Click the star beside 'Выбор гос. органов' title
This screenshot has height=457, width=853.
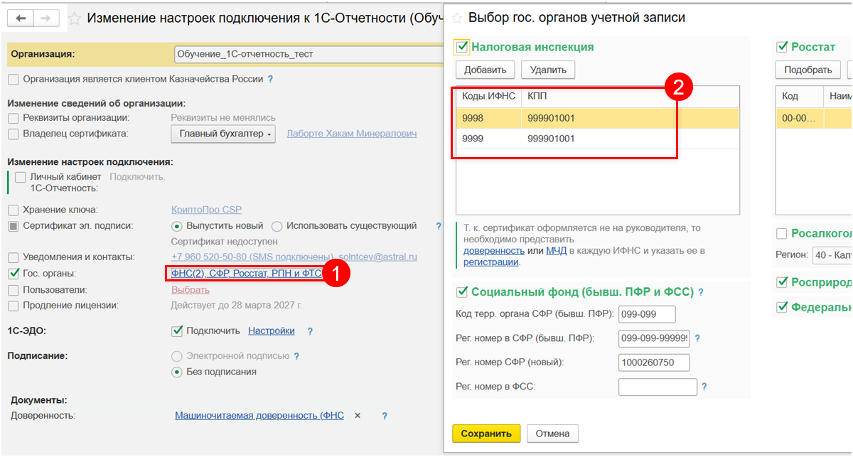pos(456,18)
